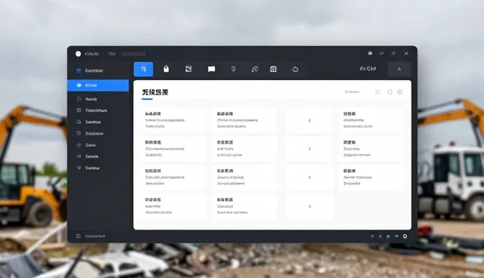484x278 pixels.
Task: Click the small gray text in the content header
Action: pyautogui.click(x=352, y=92)
